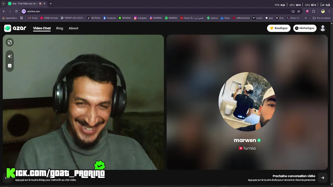Screen dimensions: 333x187
Task: Open the liiive bookmark
Action: tap(280, 18)
